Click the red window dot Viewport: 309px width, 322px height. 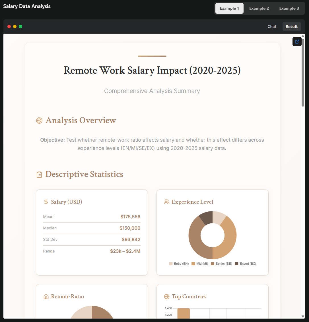9,27
